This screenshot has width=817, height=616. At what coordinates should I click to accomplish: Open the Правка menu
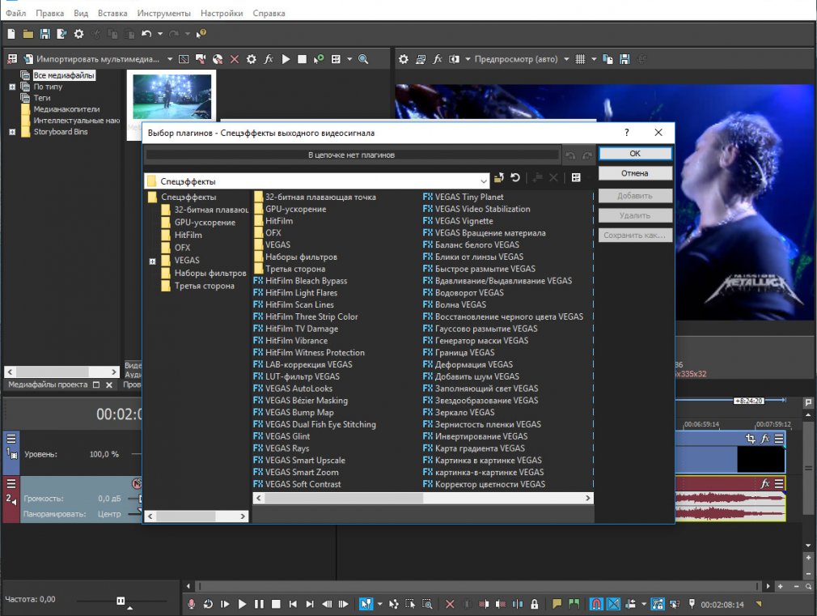tap(49, 13)
